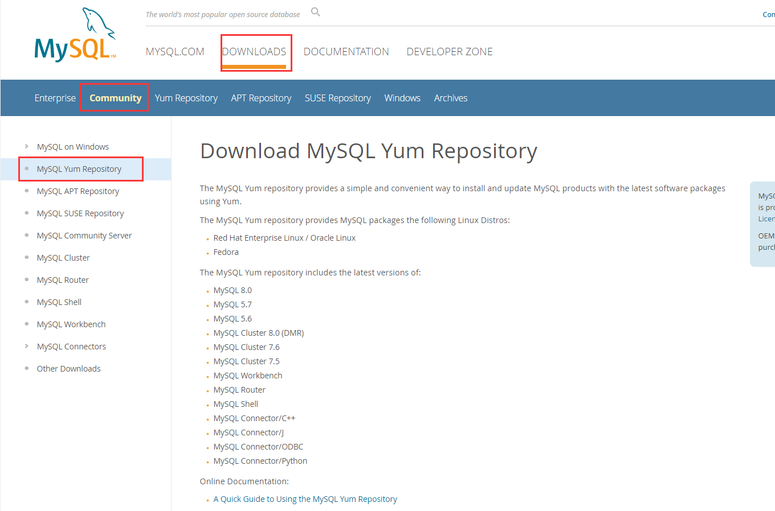Click the Fedora list item
The image size is (775, 511).
tap(226, 252)
